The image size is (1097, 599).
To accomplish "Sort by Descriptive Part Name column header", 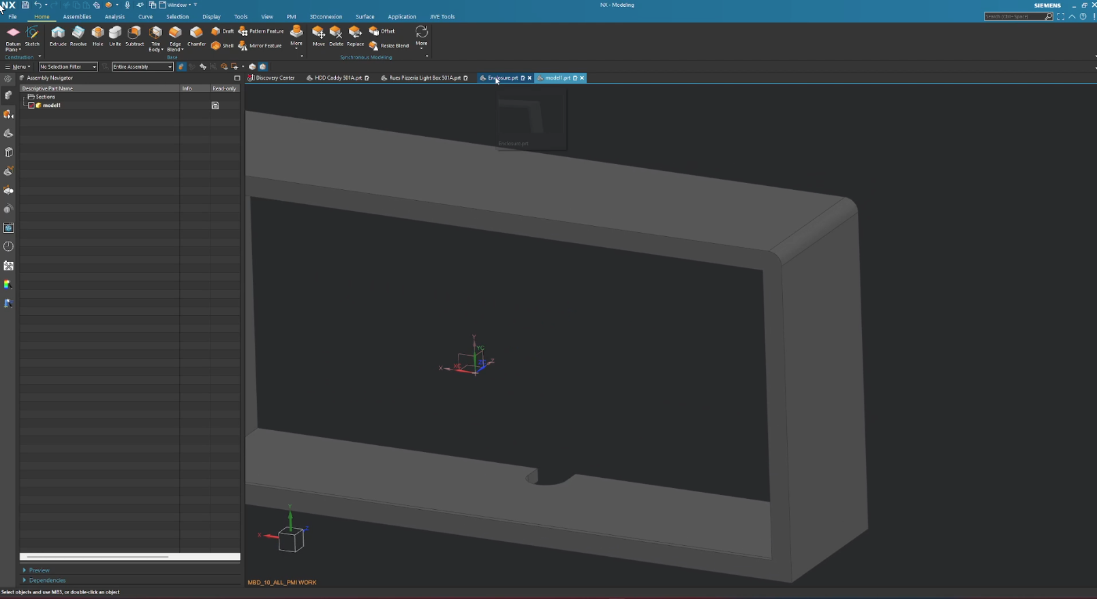I will click(x=99, y=88).
